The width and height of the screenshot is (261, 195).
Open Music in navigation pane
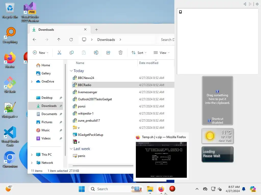[x=46, y=130]
